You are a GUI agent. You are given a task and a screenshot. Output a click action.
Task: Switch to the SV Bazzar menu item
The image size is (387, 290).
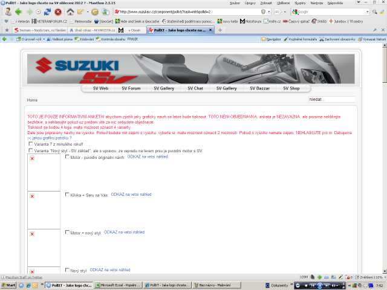[x=259, y=88]
